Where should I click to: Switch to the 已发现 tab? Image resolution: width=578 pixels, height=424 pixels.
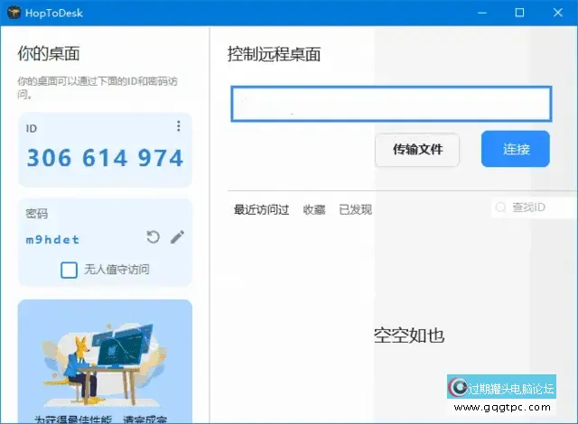[x=355, y=209]
